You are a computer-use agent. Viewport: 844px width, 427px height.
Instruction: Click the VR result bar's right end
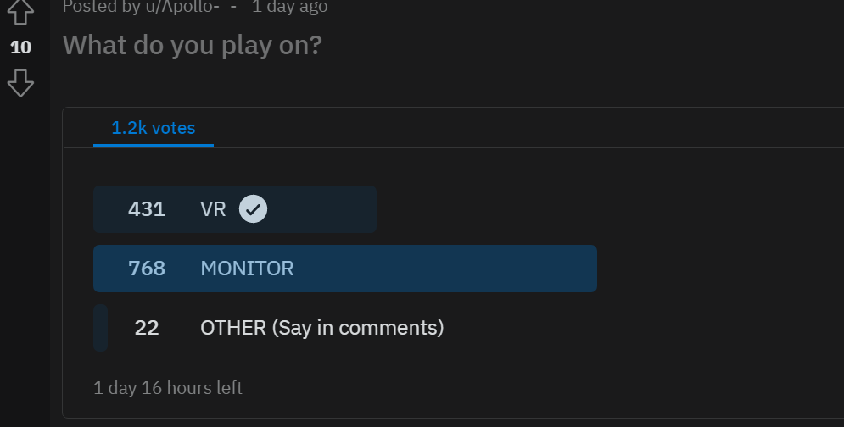(x=371, y=209)
